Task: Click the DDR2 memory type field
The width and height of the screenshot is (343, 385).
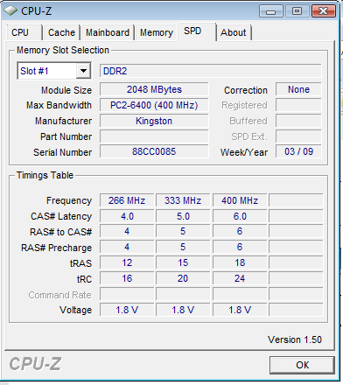Action: click(211, 71)
